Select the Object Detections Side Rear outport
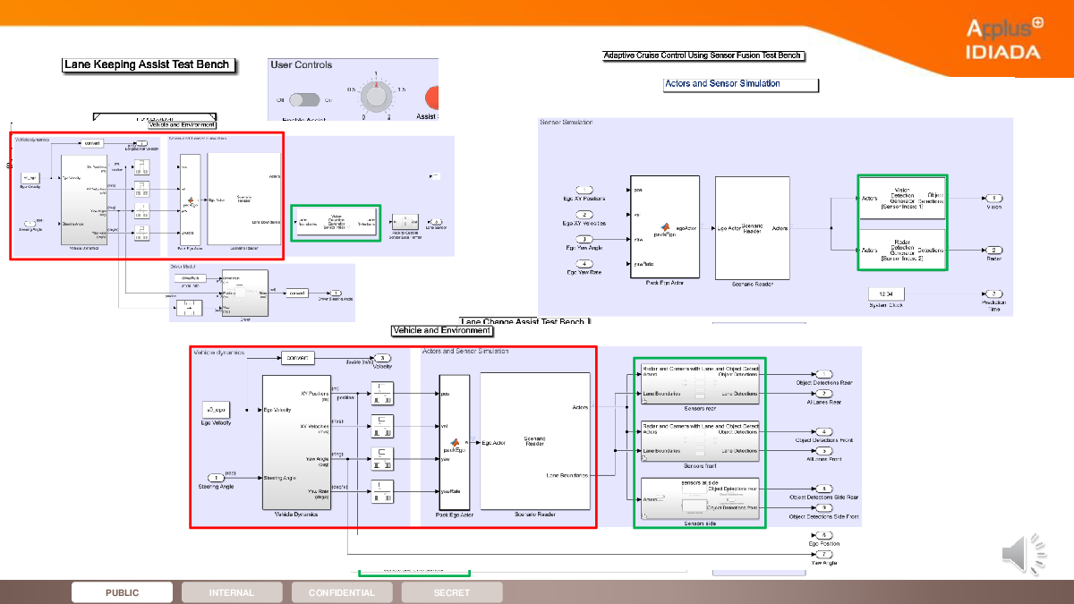 point(825,489)
